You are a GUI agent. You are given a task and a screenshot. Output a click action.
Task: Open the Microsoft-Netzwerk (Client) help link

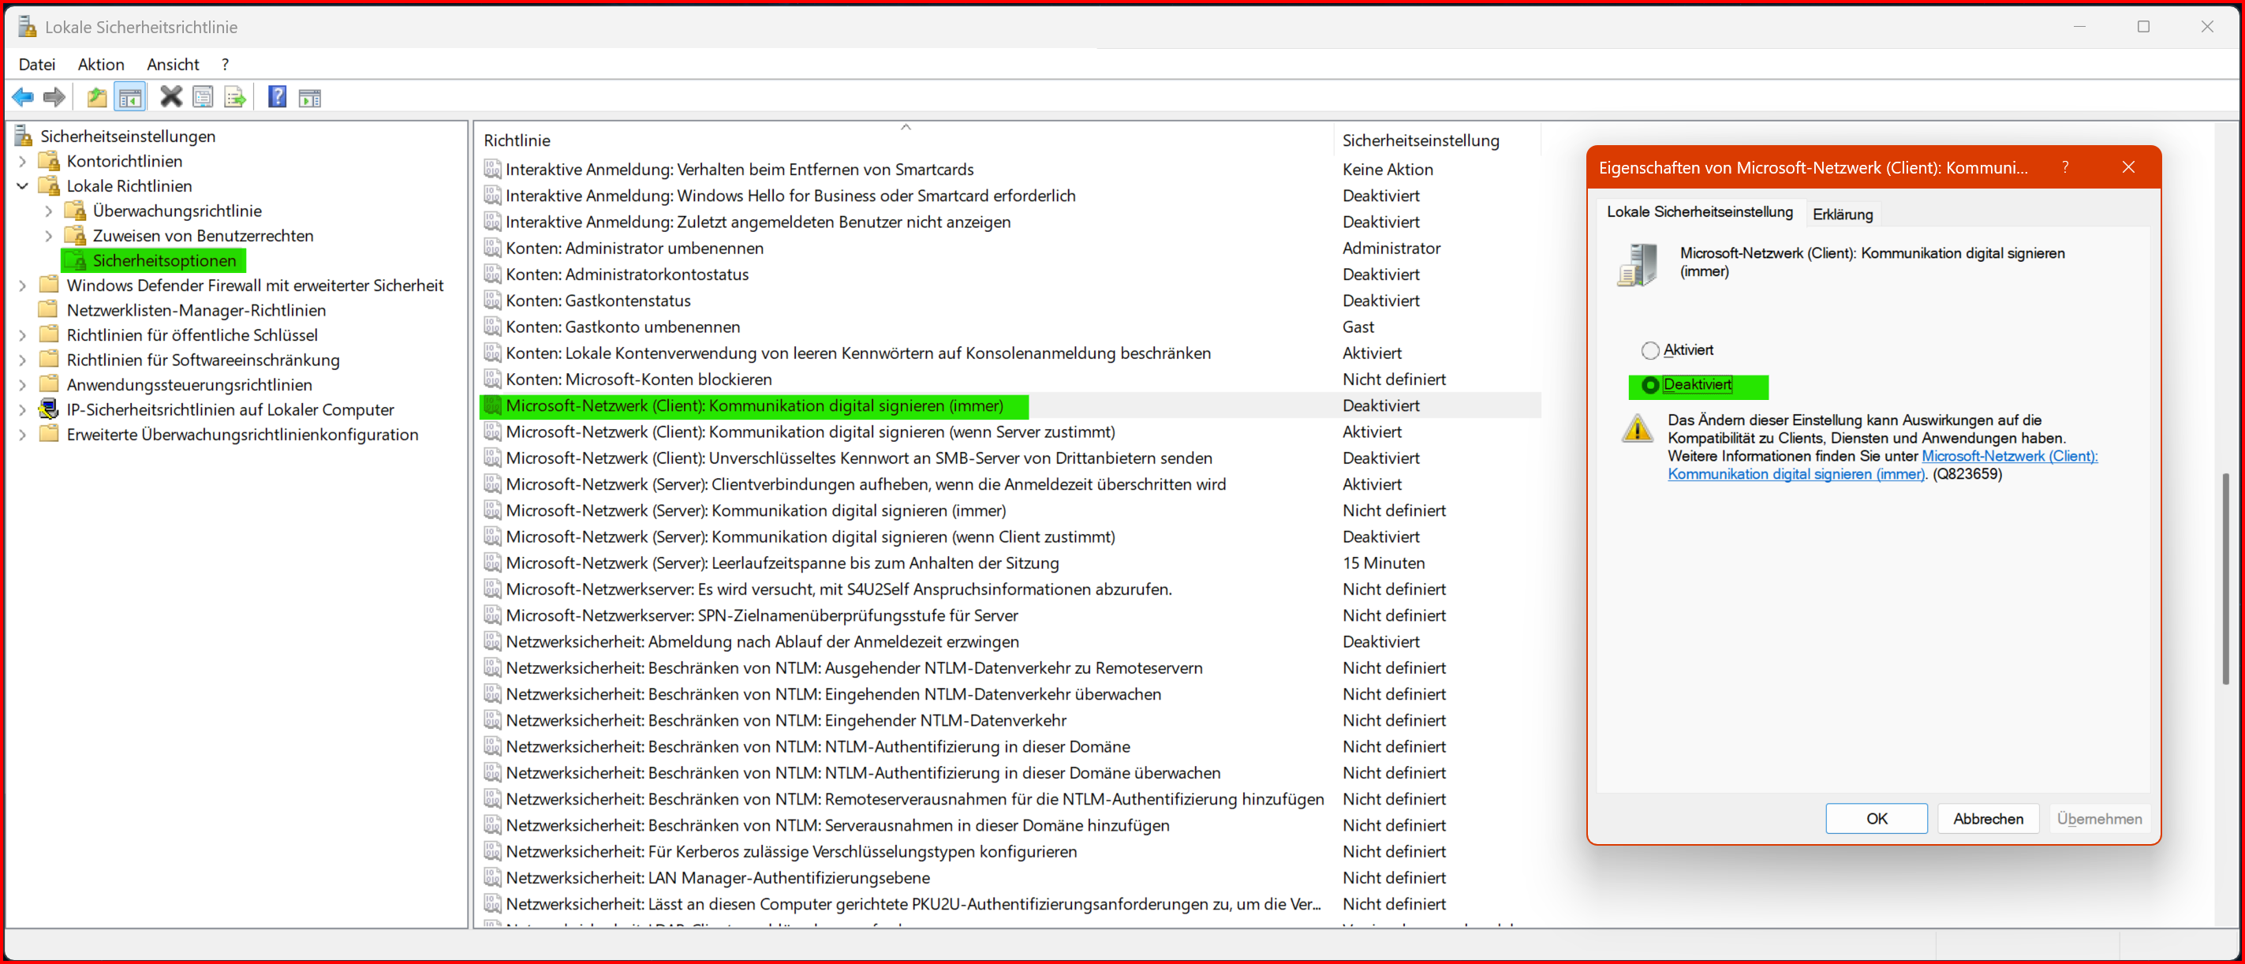tap(2008, 456)
